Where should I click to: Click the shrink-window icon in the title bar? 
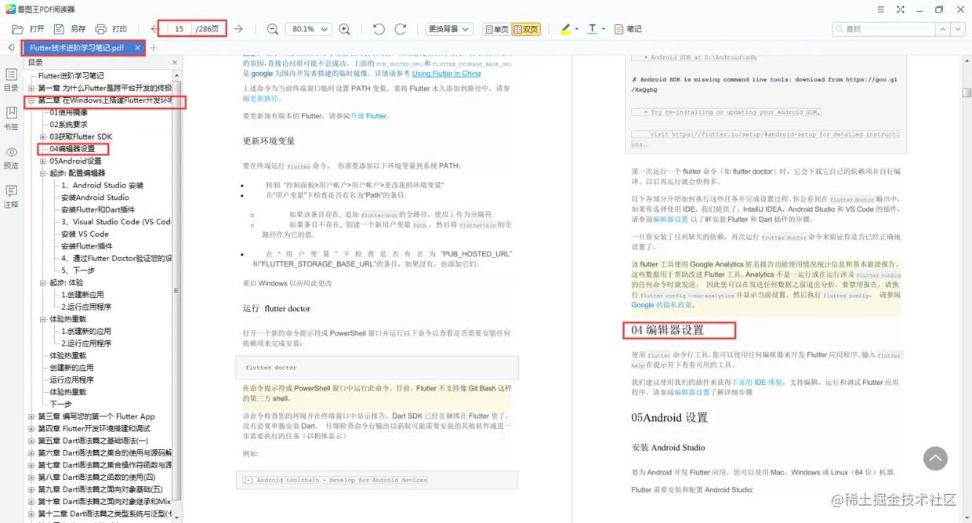click(x=900, y=9)
